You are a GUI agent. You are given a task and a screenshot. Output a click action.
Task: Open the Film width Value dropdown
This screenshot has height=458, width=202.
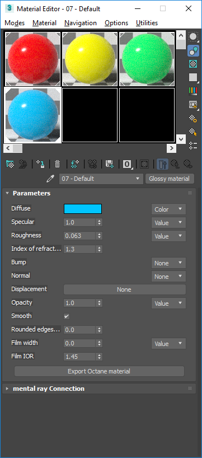coord(168,344)
